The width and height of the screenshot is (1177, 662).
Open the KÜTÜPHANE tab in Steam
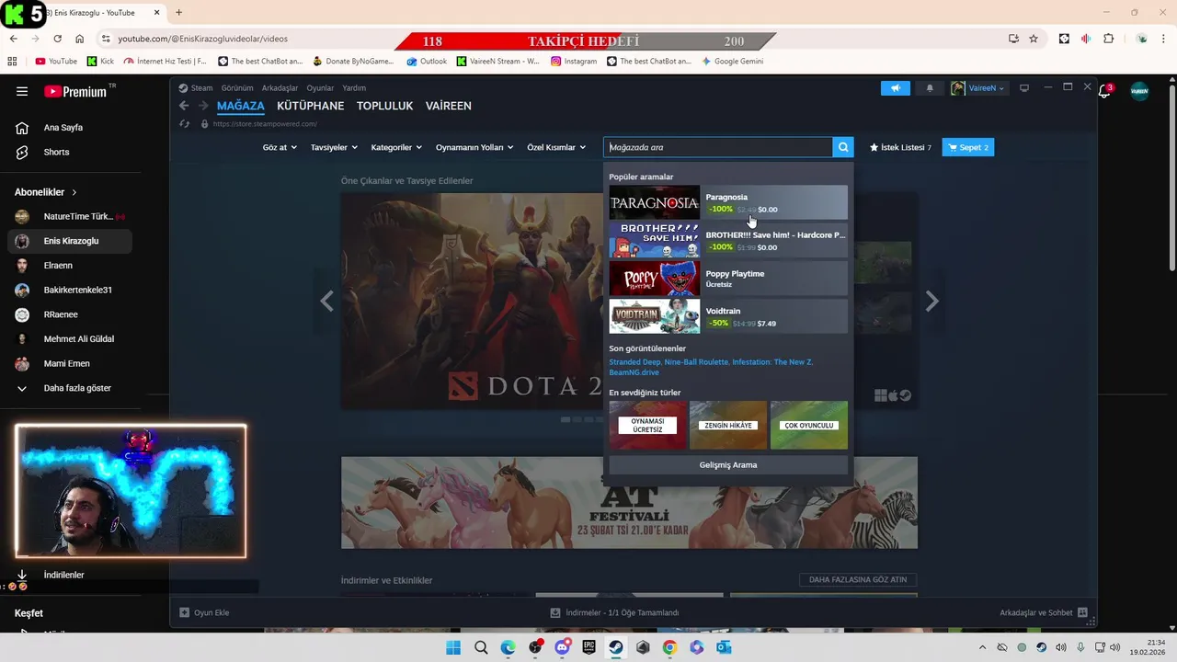pos(311,106)
